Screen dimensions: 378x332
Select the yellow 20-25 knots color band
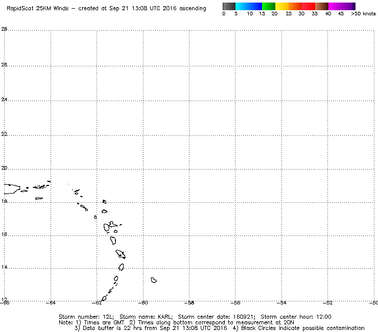point(282,6)
